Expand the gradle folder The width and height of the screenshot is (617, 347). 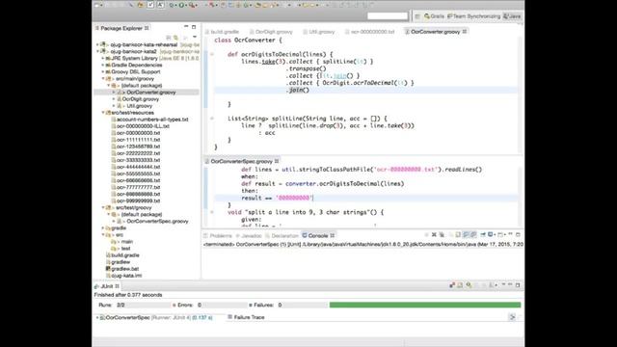(103, 227)
